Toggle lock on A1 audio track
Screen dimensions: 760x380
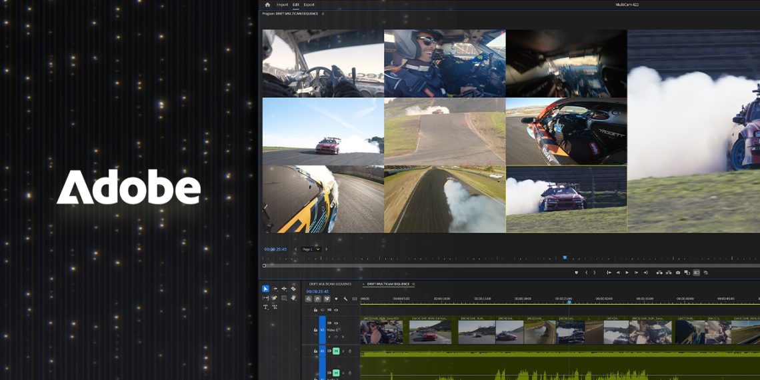(315, 351)
